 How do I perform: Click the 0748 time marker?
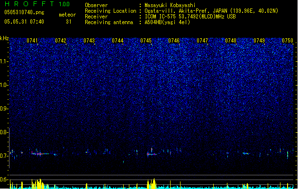click(231, 41)
